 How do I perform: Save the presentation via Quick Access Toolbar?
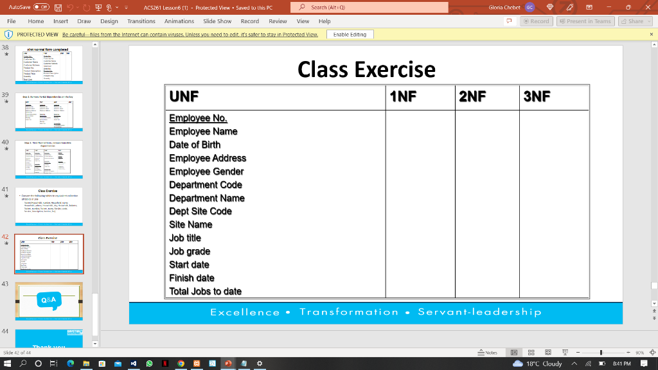pos(58,7)
